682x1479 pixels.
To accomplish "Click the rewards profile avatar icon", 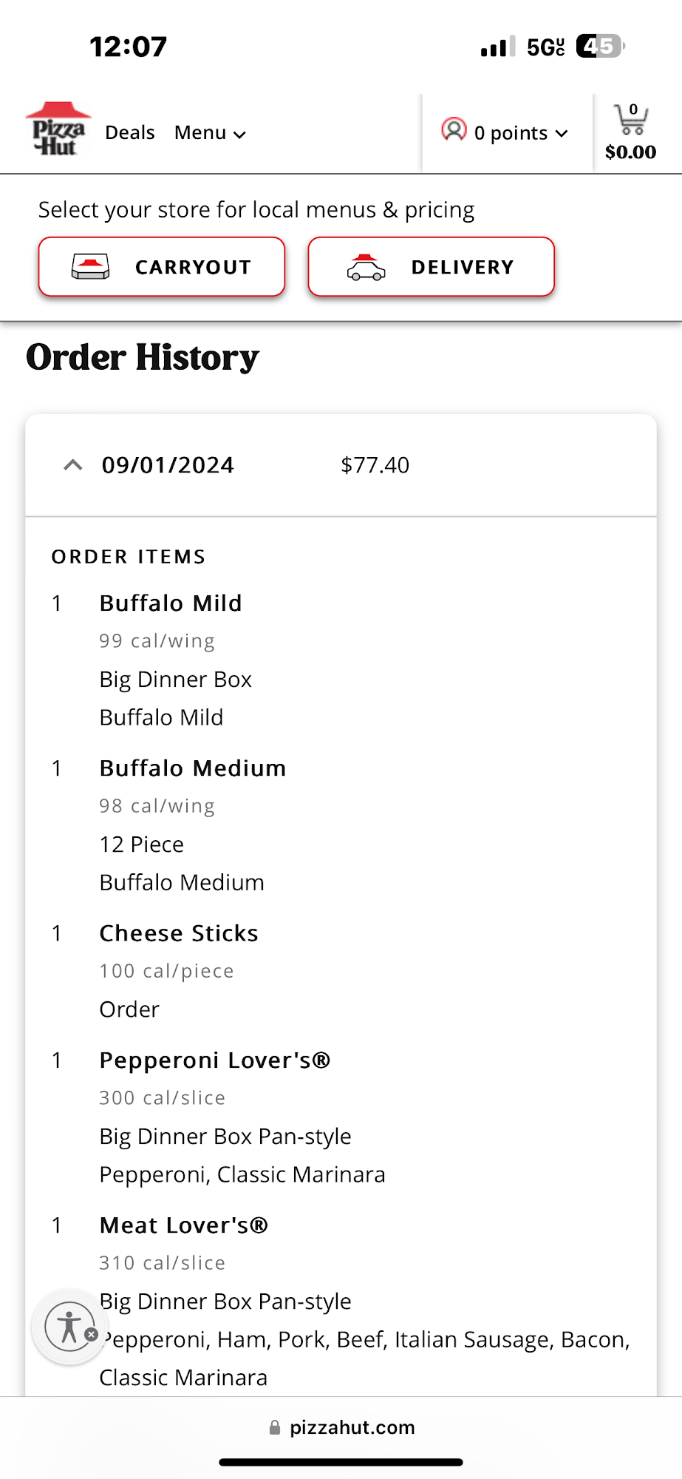I will [454, 130].
